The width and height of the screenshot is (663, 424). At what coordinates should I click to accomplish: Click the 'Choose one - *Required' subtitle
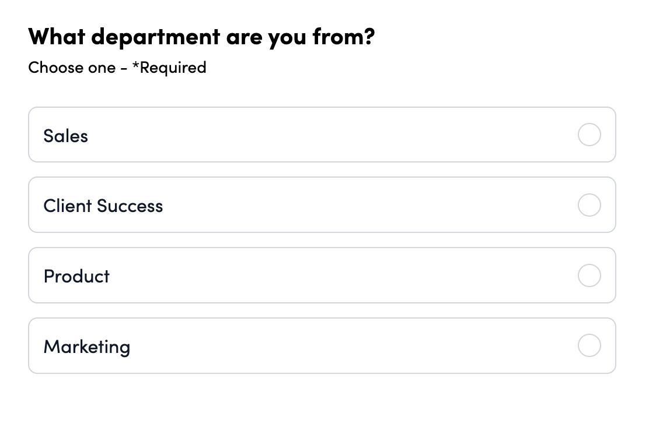(117, 68)
